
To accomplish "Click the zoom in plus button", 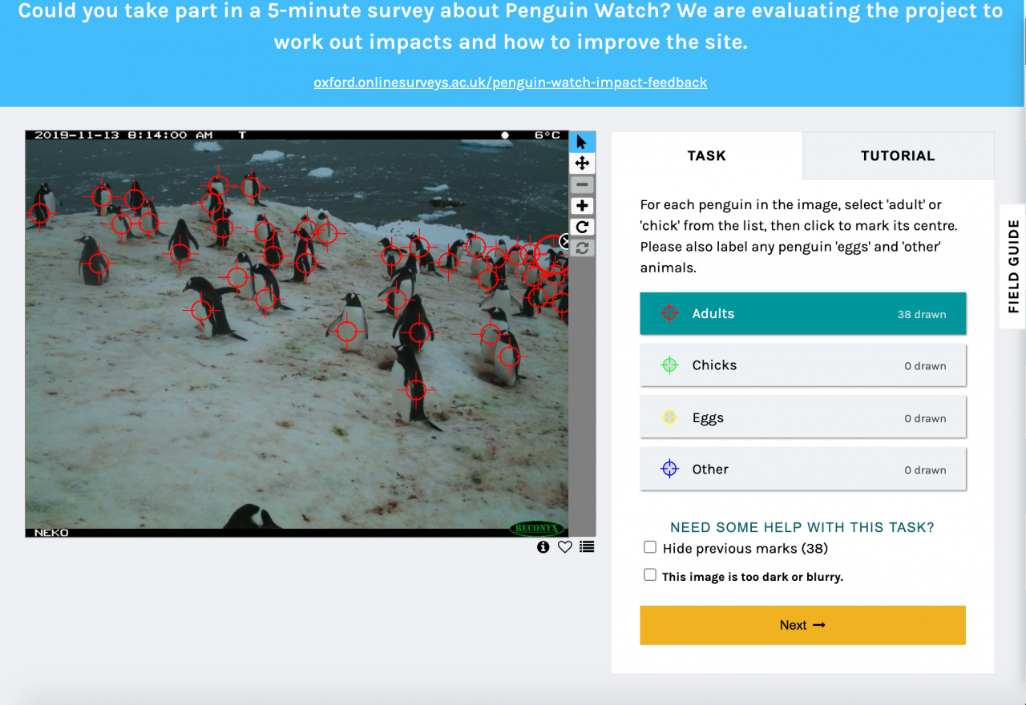I will coord(582,206).
